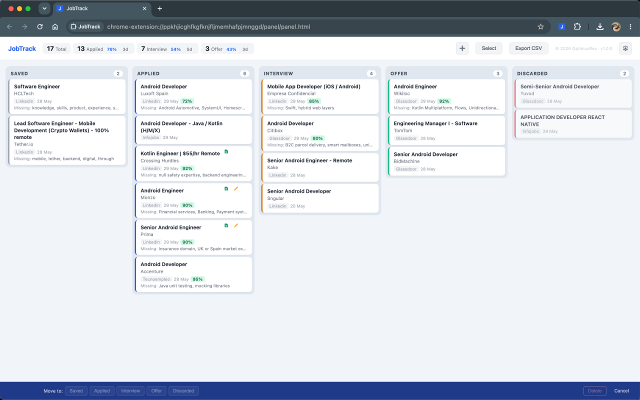The width and height of the screenshot is (640, 400).
Task: Open document icon on Kotlin Engineer card
Action: 226,151
